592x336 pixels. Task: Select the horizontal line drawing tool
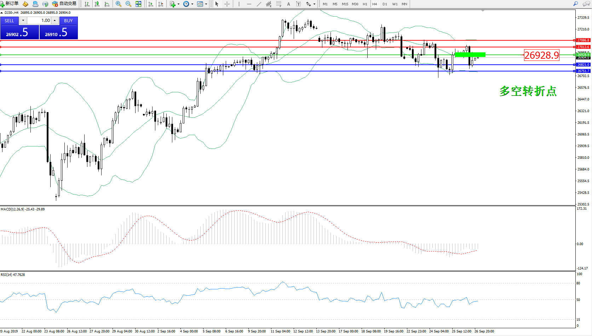(249, 4)
